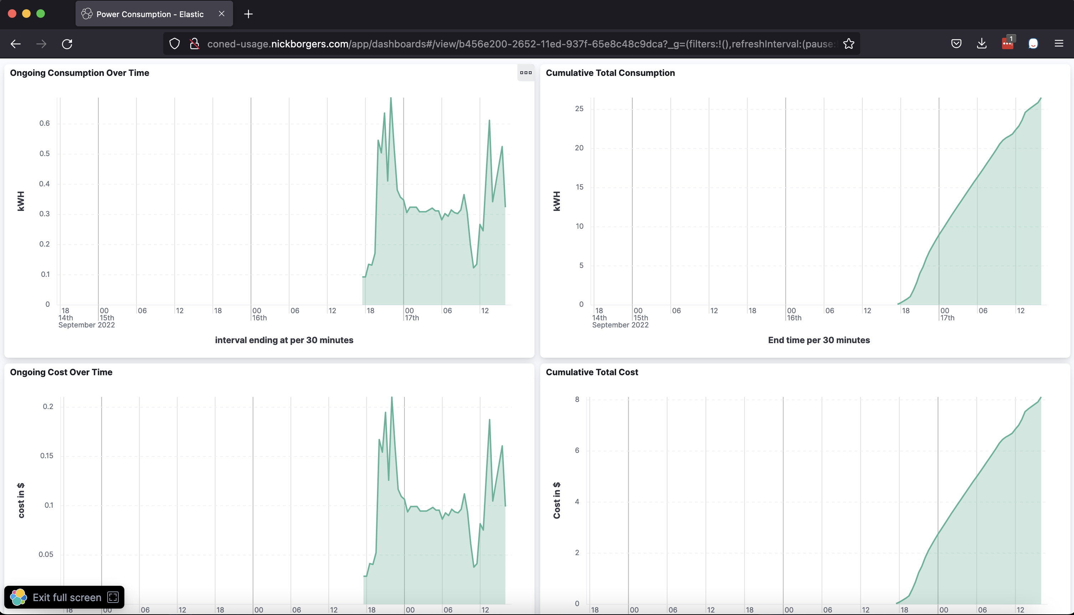Click the Elastic logo in the full-screen bar
The height and width of the screenshot is (615, 1074).
coord(19,597)
